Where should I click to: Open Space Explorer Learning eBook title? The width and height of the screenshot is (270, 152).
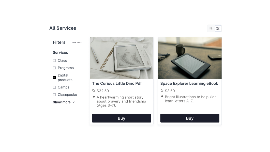(x=189, y=83)
